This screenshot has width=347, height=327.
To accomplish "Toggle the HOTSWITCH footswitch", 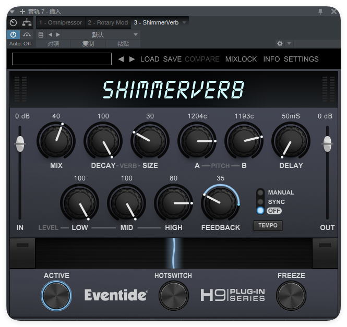I will 173,296.
